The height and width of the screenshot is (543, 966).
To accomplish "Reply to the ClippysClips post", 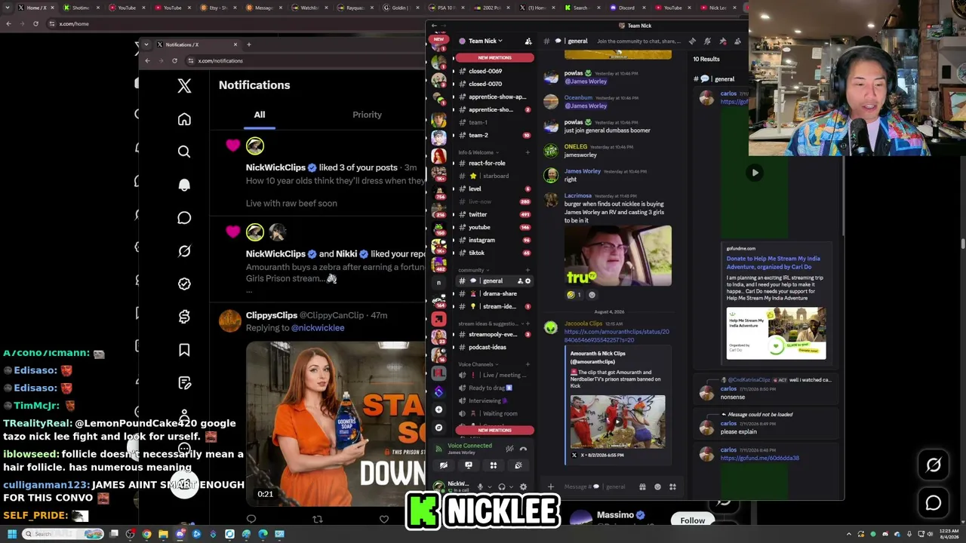I will 251,519.
